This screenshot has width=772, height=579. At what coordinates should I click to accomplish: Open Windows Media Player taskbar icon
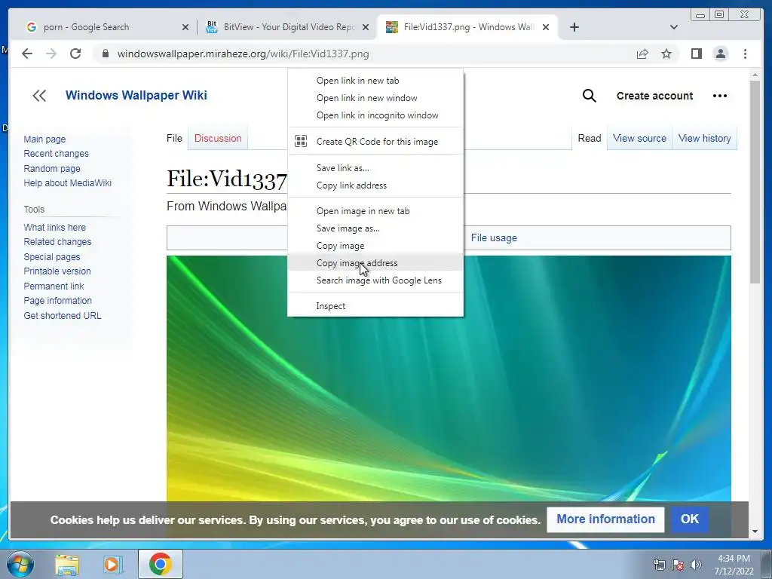pyautogui.click(x=112, y=564)
